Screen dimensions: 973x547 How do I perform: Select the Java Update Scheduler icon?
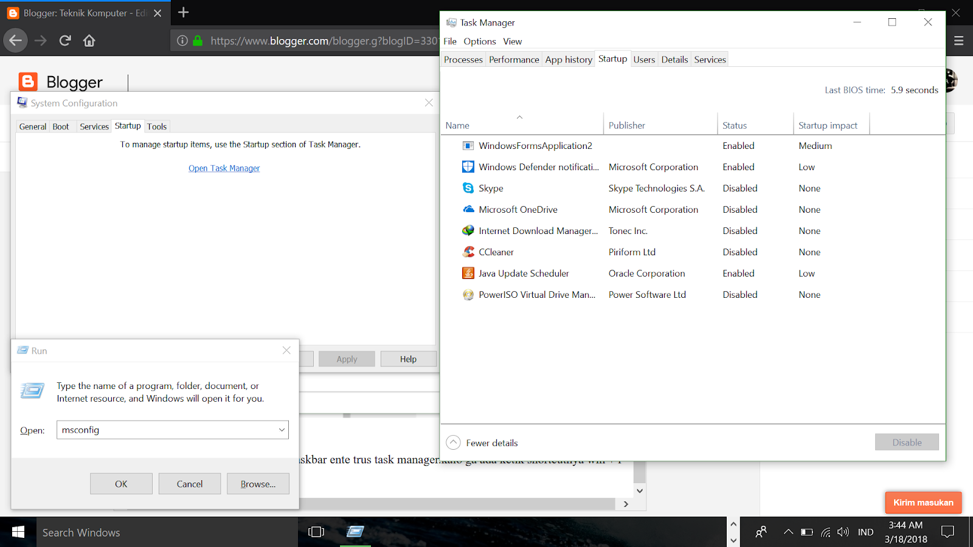point(468,273)
